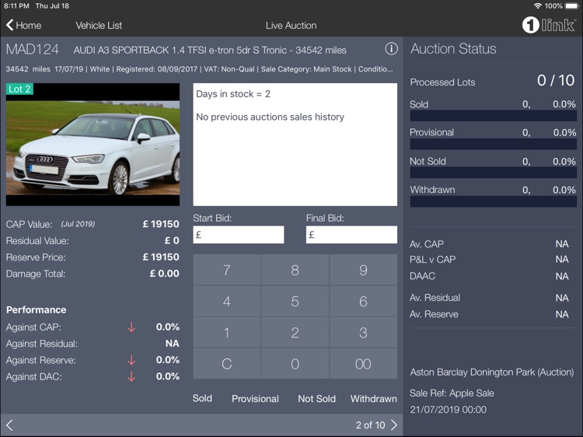Tap the Av. Residual row label
Image resolution: width=583 pixels, height=437 pixels.
click(x=435, y=298)
